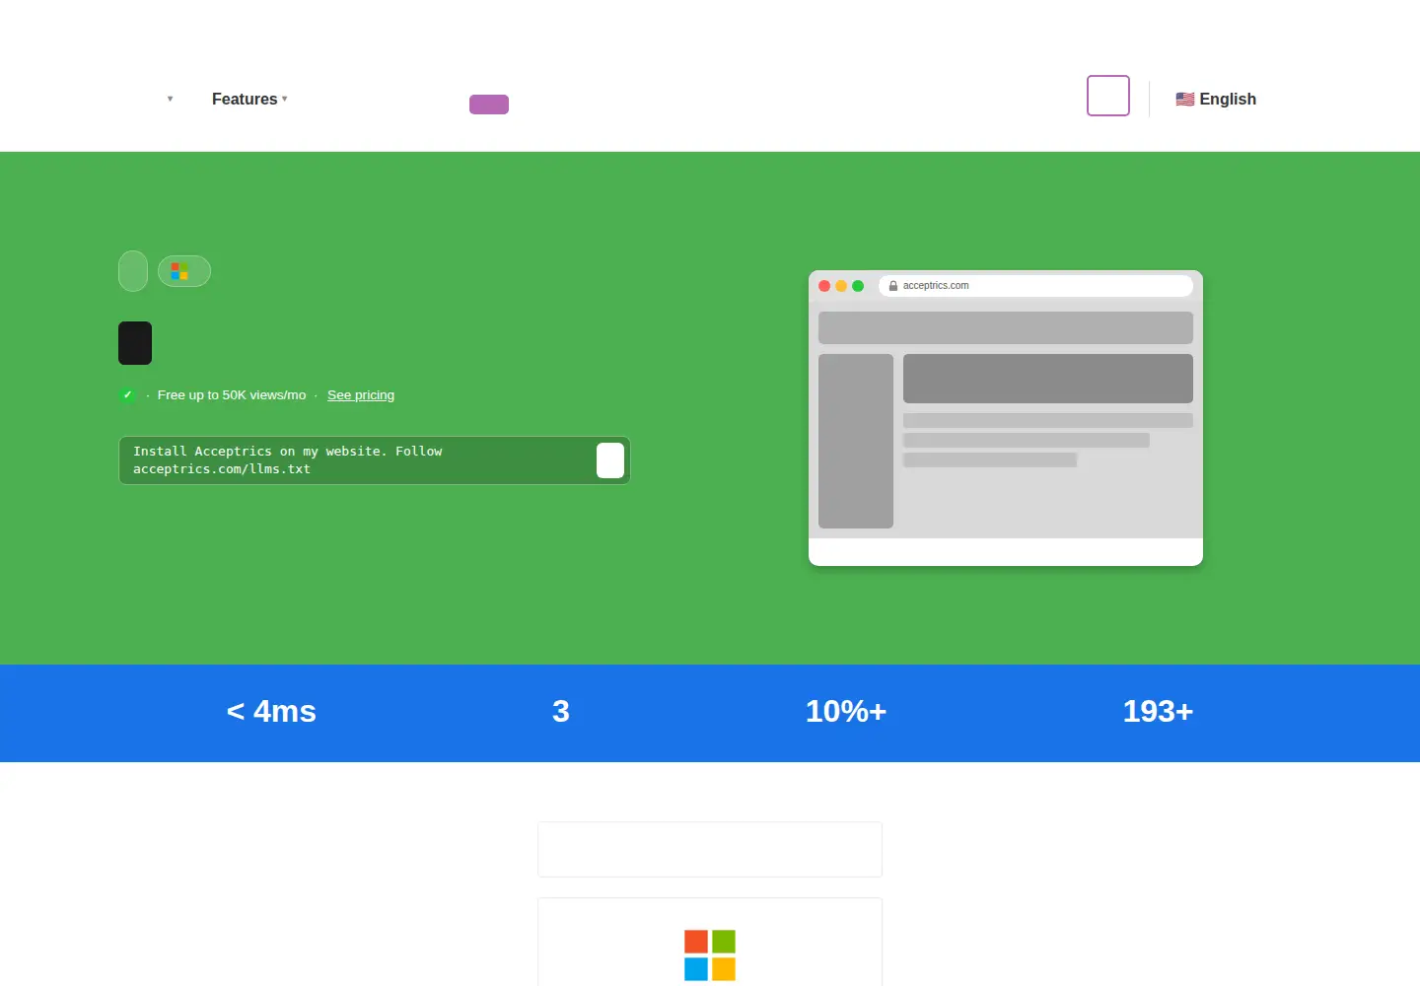
Task: Click the Microsoft logo badge in the hero
Action: pyautogui.click(x=184, y=271)
